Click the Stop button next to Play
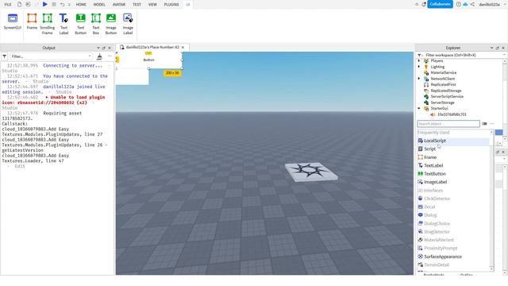Screen dimensions: 508x286 pyautogui.click(x=54, y=5)
